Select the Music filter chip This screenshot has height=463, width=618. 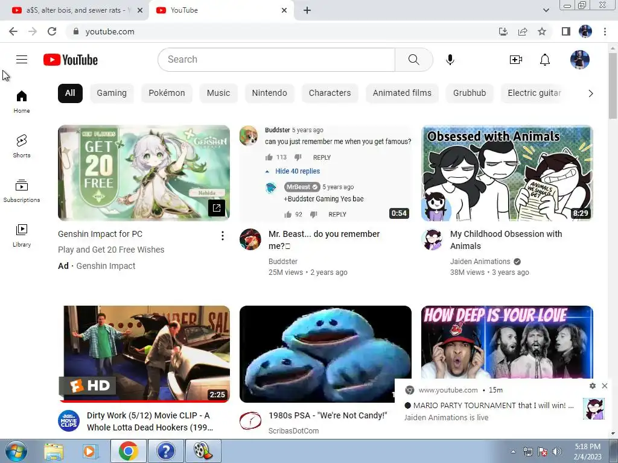tap(218, 93)
